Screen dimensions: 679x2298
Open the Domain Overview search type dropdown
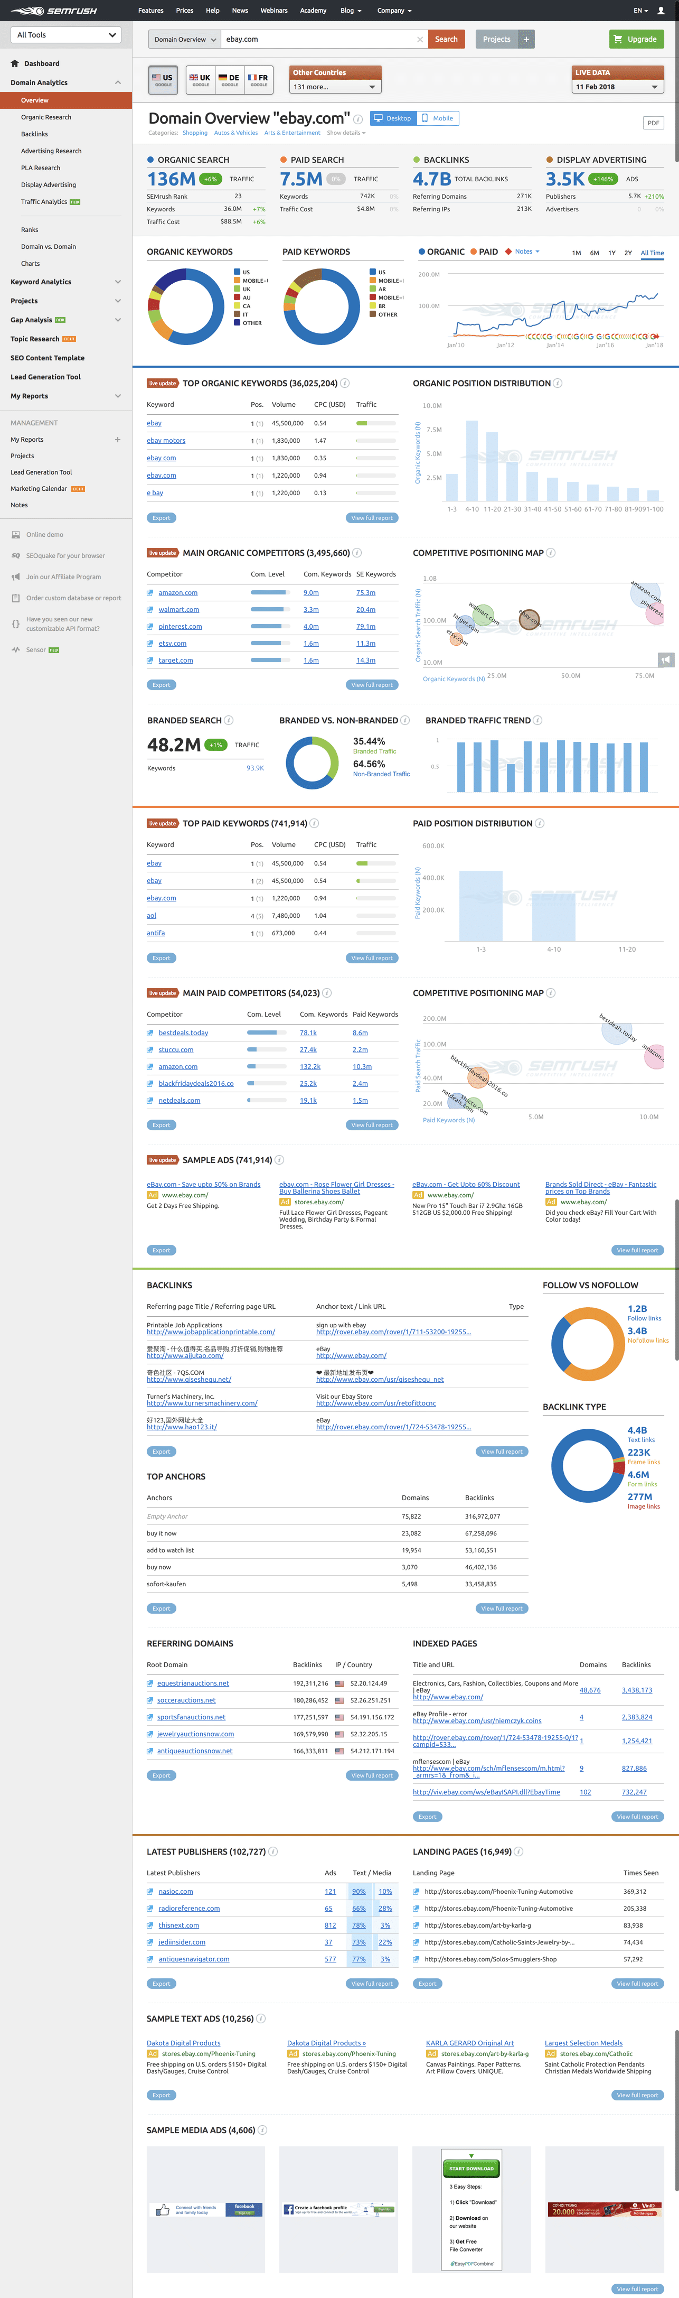(184, 39)
